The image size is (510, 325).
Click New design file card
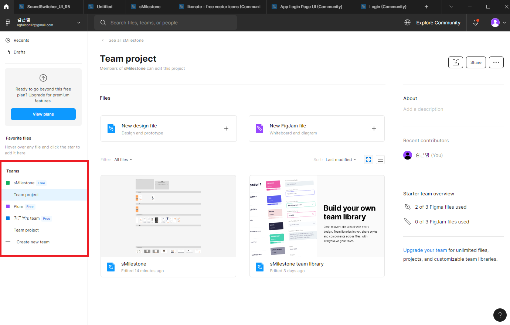pos(169,129)
